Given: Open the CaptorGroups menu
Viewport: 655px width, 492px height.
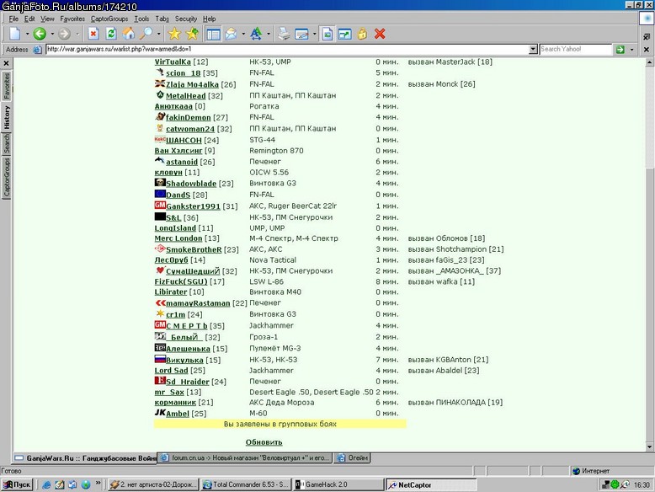Looking at the screenshot, I should [109, 19].
